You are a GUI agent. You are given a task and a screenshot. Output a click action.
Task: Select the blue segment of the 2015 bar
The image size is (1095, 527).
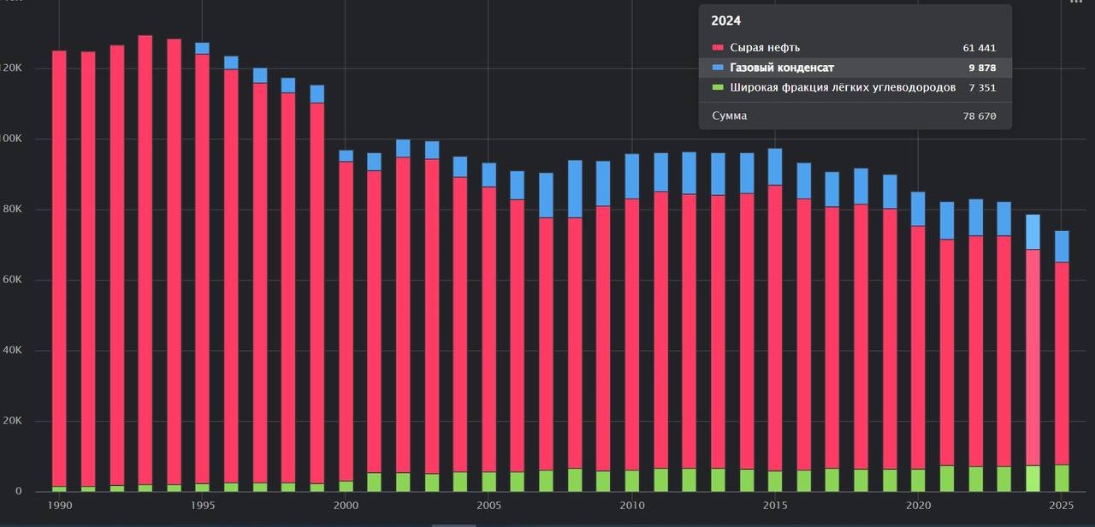point(775,167)
